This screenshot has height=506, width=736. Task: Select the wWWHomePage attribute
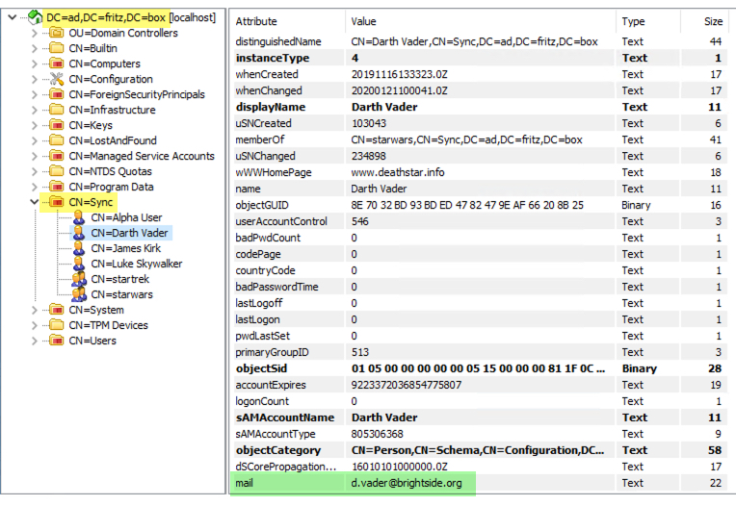[x=274, y=172]
